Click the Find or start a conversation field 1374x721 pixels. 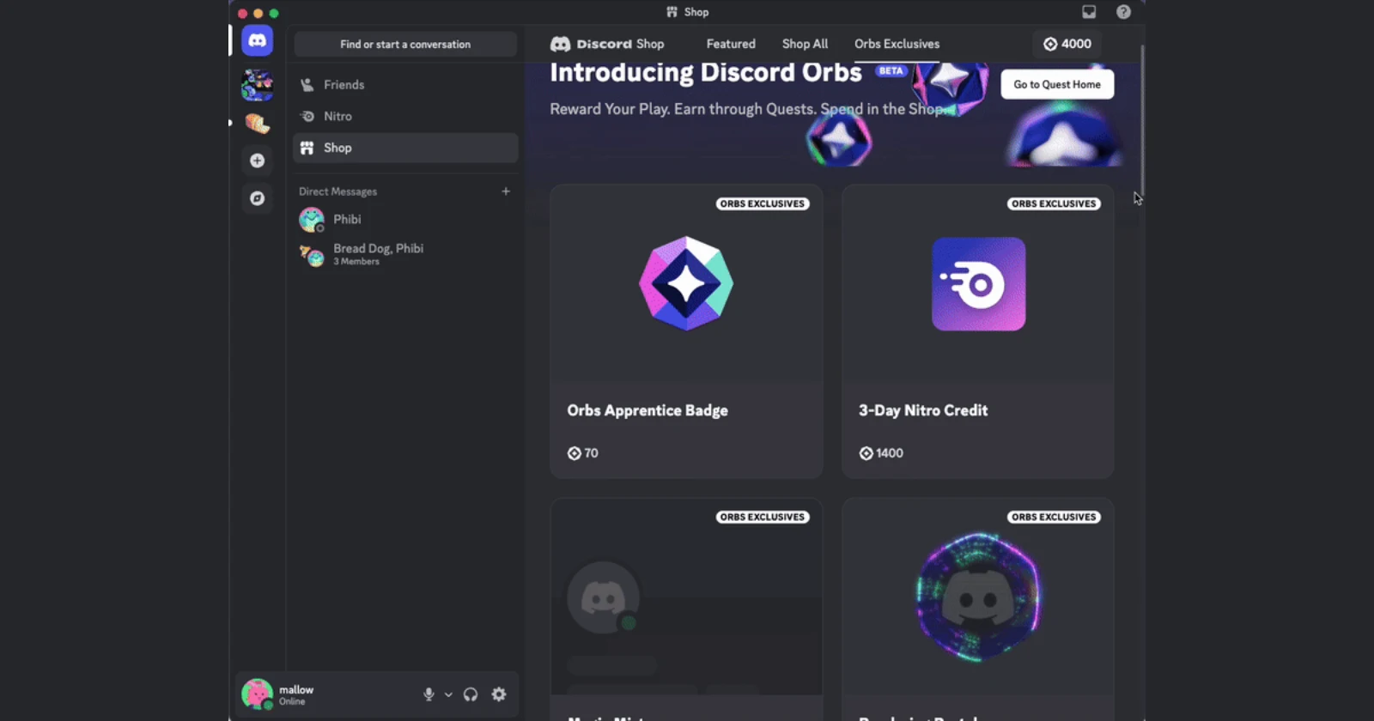pos(405,44)
